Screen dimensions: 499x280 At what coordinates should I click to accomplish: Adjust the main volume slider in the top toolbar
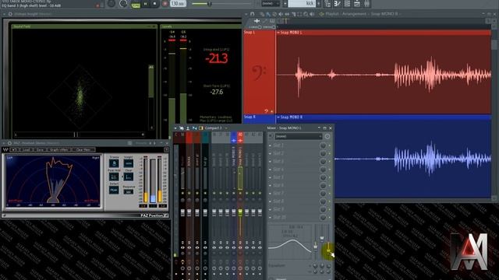click(221, 4)
